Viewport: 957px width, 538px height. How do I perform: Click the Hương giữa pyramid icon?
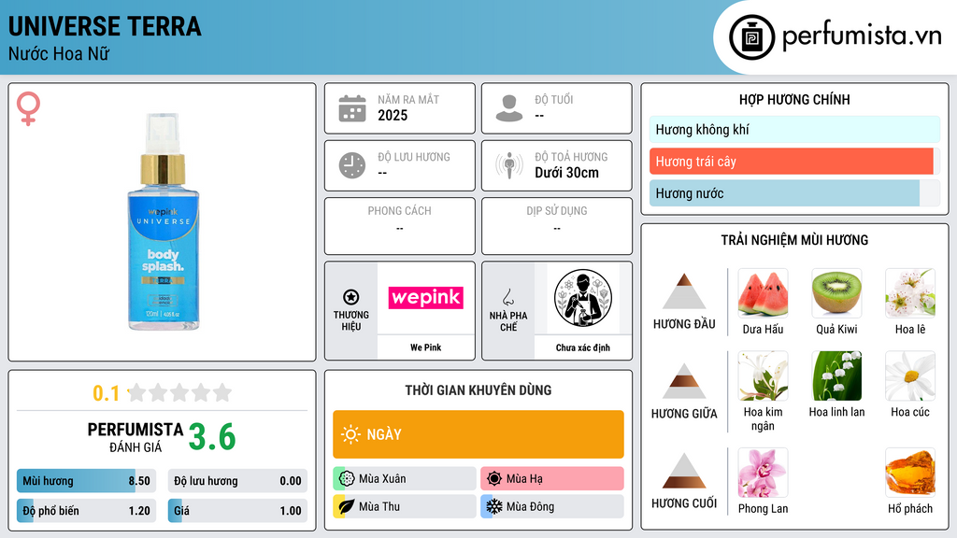pos(684,381)
